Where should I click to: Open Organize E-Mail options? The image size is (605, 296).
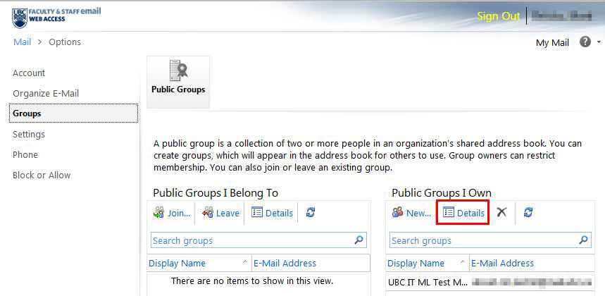[x=46, y=94]
